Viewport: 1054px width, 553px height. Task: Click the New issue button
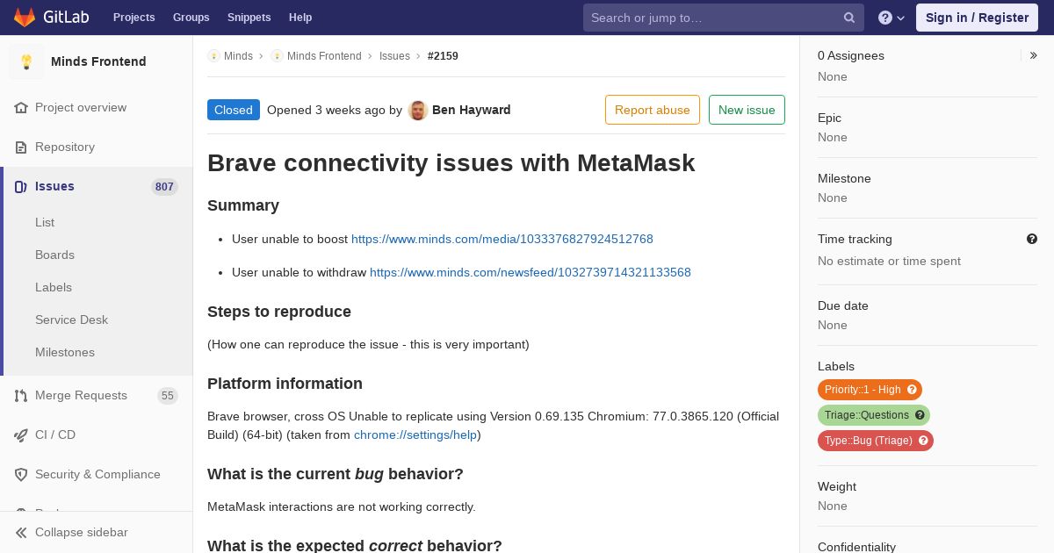(747, 110)
